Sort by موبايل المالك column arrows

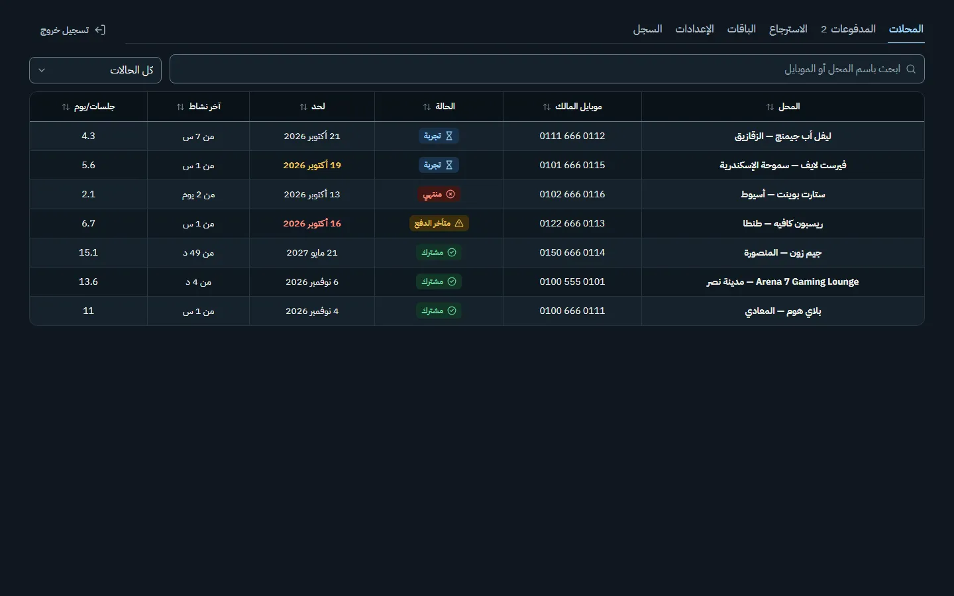click(547, 107)
